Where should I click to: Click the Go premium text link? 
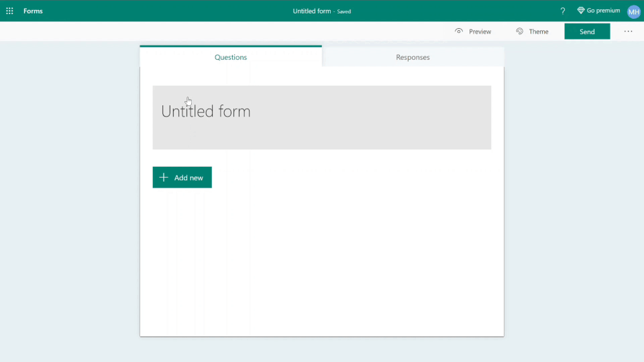603,11
